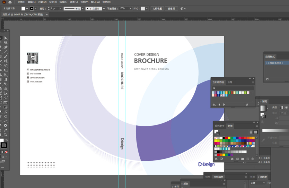Switch swatches to list view

[x=251, y=132]
